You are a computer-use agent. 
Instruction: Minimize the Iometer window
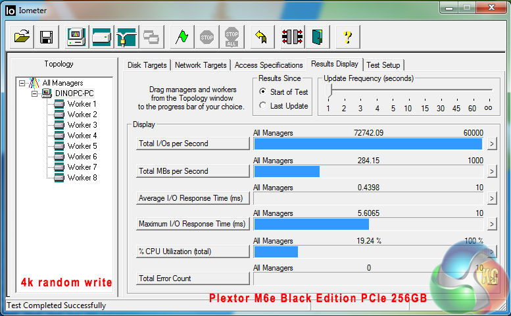pos(449,8)
